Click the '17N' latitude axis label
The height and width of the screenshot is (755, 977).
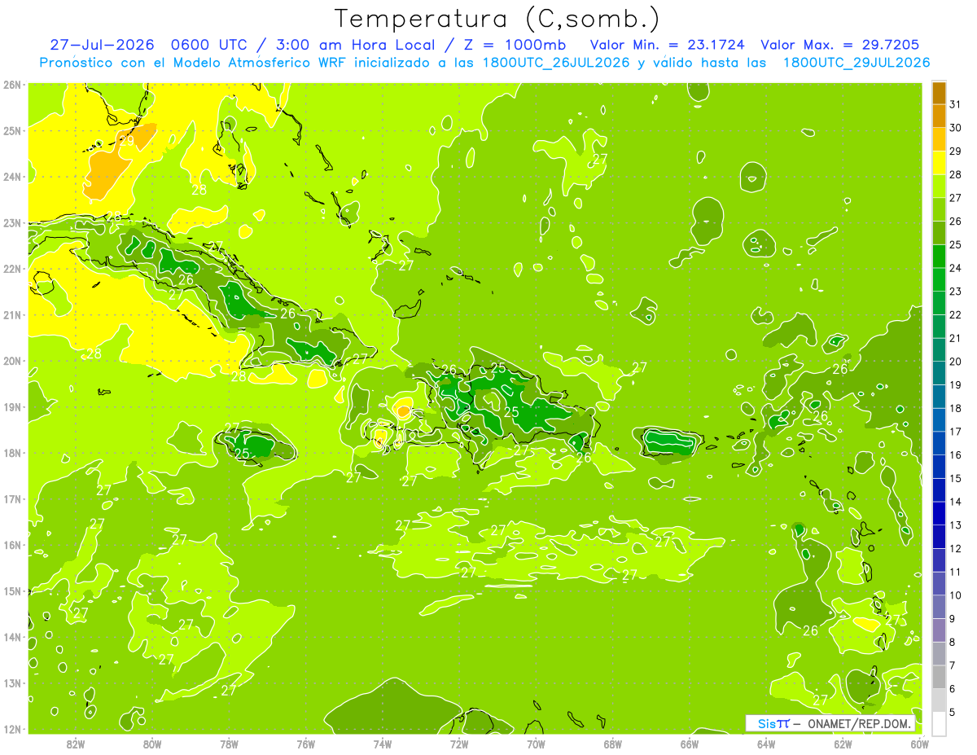12,498
